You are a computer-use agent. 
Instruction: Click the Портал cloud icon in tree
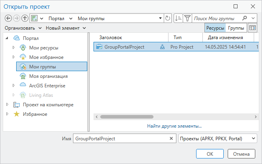pyautogui.click(x=17, y=38)
